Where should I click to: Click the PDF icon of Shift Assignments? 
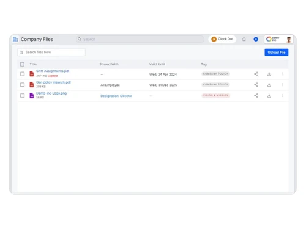coord(32,74)
